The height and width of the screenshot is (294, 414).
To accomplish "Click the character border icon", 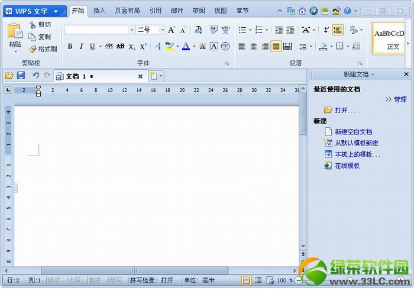I will (x=214, y=47).
